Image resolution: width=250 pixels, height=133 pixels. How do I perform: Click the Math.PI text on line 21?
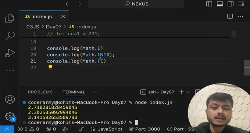93,61
